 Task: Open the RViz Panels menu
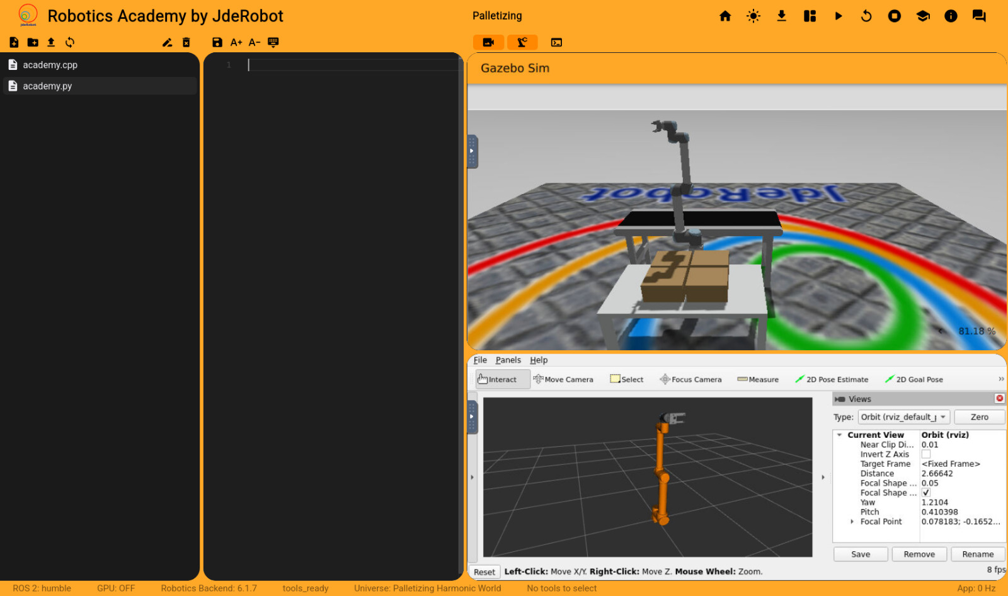pos(508,360)
